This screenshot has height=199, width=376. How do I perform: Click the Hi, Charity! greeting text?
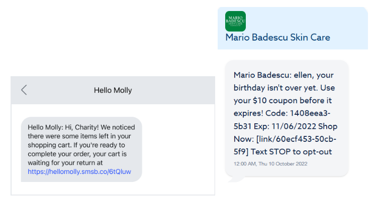coord(82,127)
